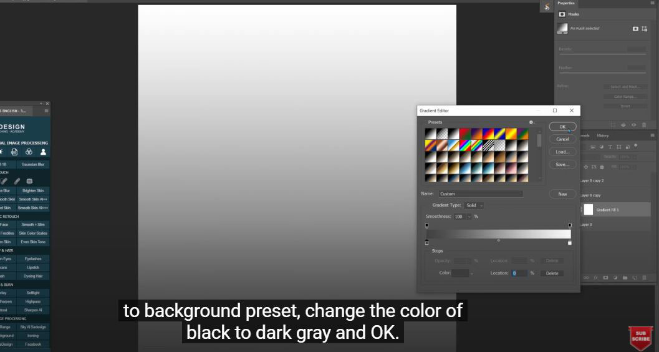Open the Presets gear menu
659x352 pixels.
[x=531, y=122]
